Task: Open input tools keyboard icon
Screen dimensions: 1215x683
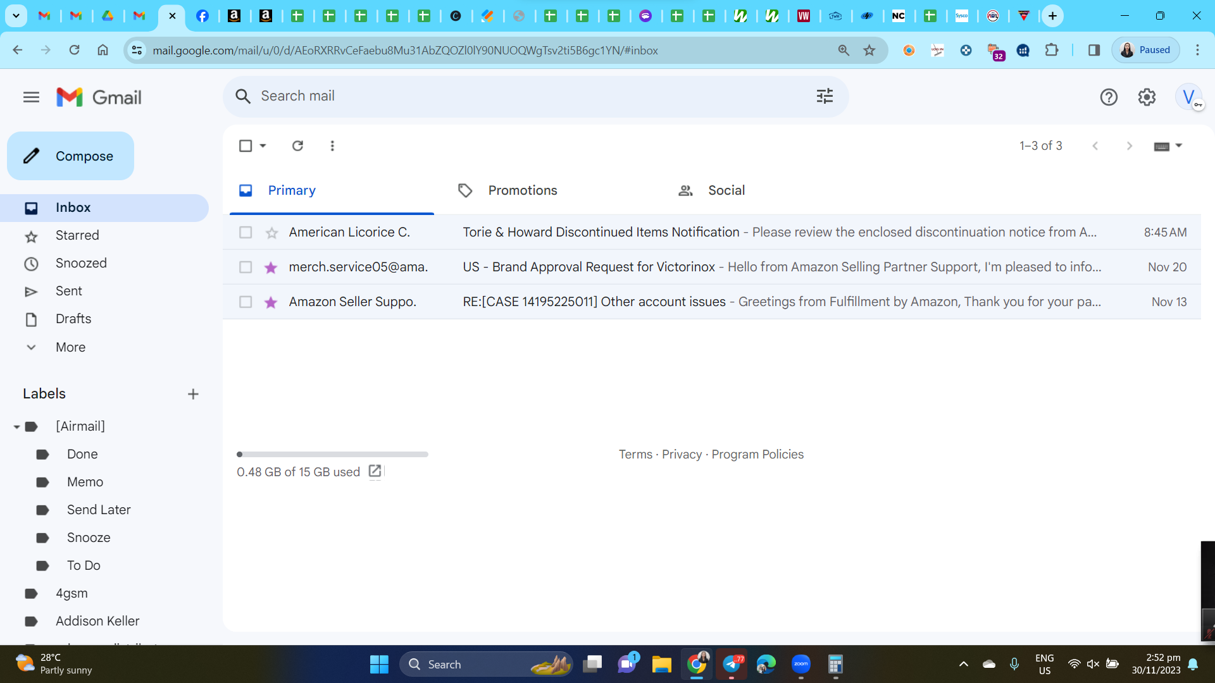Action: point(1161,147)
